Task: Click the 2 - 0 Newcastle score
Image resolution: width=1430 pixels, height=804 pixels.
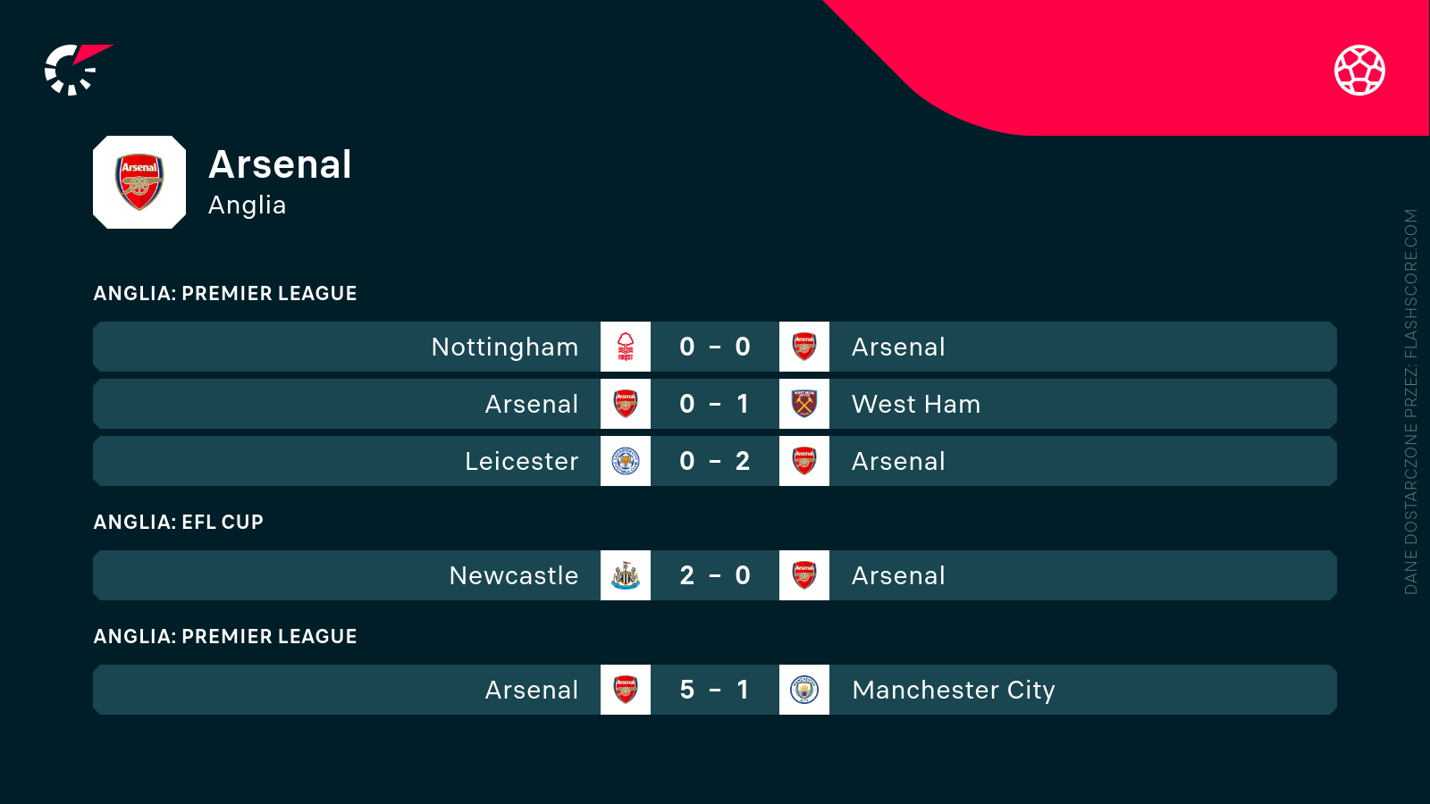Action: pyautogui.click(x=715, y=575)
